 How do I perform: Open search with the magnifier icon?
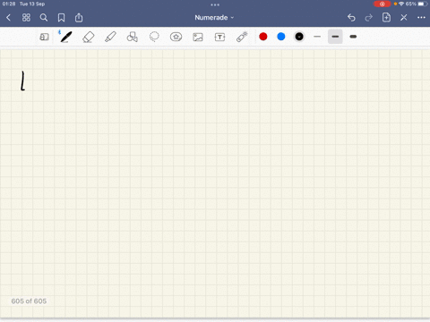click(44, 18)
